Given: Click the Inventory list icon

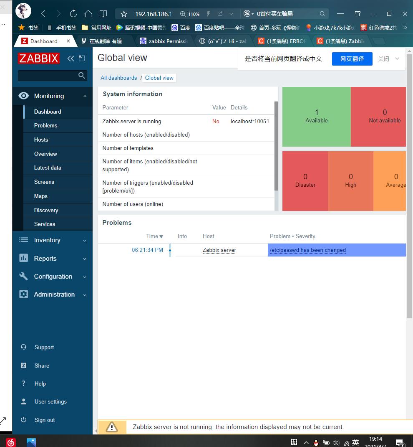Looking at the screenshot, I should 24,240.
